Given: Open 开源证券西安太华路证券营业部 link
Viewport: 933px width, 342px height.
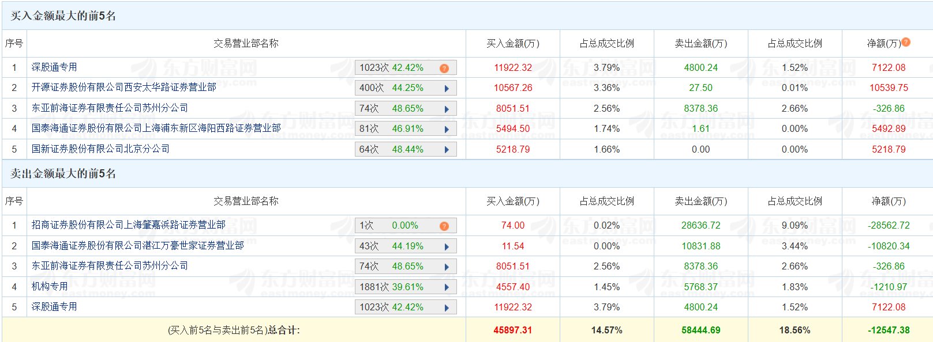Looking at the screenshot, I should 123,88.
